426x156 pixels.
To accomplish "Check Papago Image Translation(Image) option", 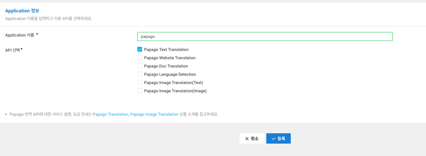I will (140, 91).
